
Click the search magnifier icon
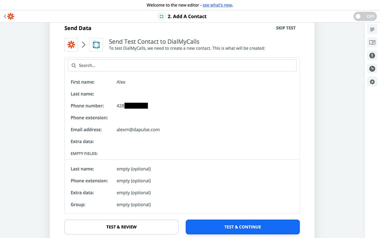[74, 65]
